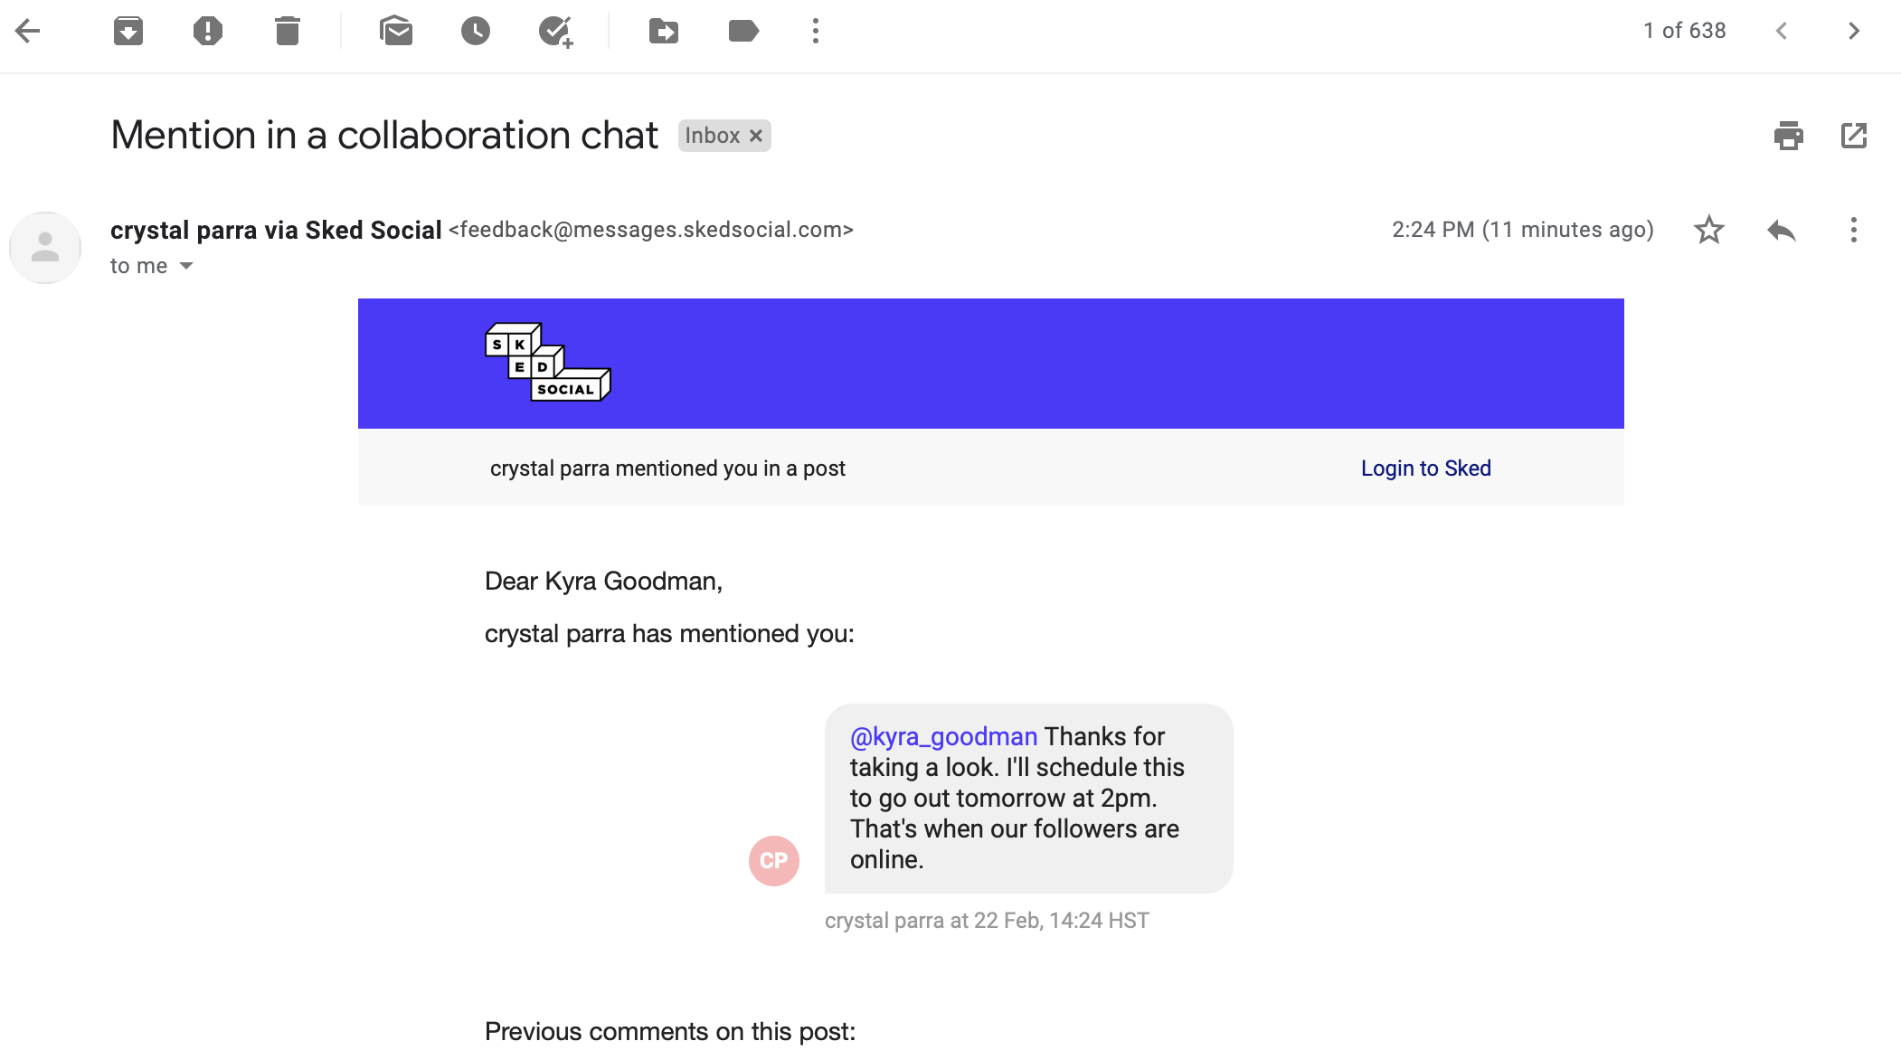Go back to the inbox list
Image resolution: width=1901 pixels, height=1060 pixels.
pyautogui.click(x=28, y=32)
